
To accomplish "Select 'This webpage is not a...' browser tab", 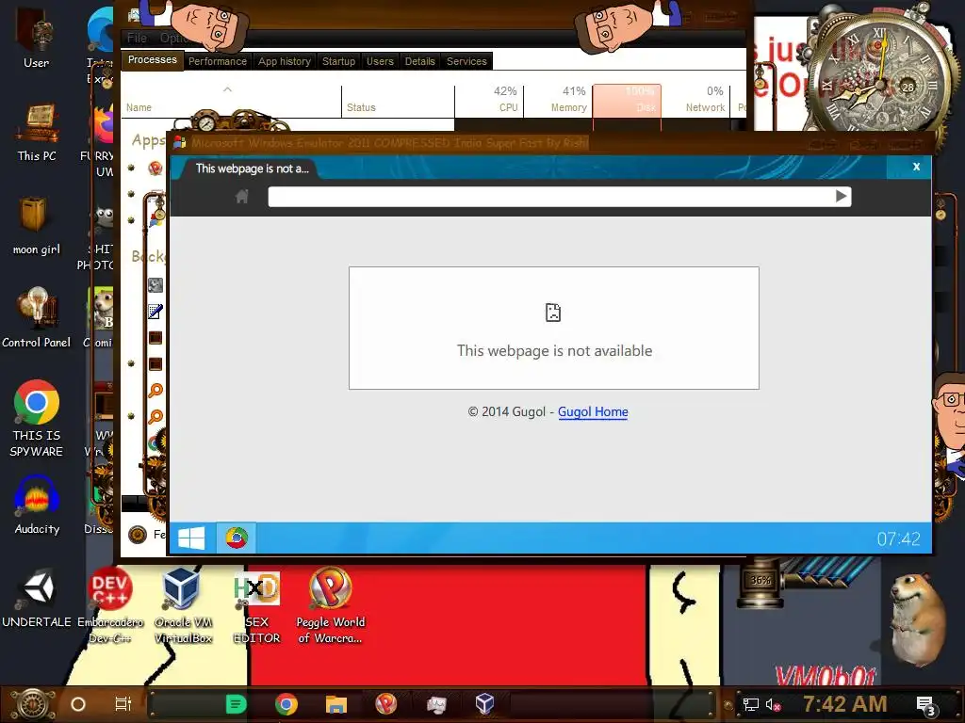I will (x=253, y=169).
